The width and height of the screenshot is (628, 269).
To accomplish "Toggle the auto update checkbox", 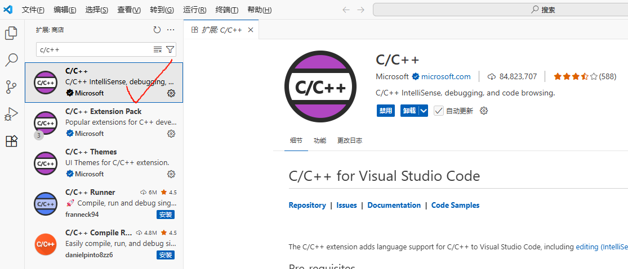I will 439,111.
